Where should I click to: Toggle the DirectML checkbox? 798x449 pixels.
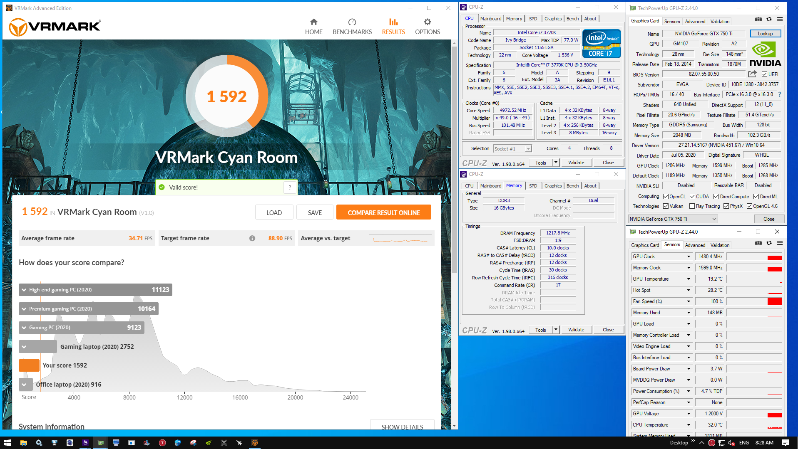coord(756,197)
